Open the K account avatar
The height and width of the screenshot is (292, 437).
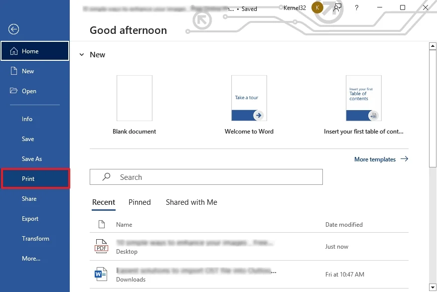coord(317,7)
